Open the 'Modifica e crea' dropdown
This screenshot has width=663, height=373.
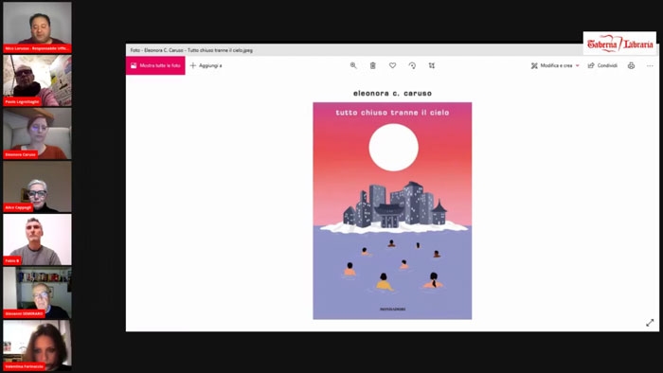[555, 65]
